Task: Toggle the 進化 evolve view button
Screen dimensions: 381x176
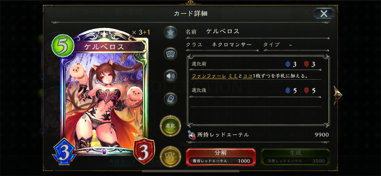Action: [x=170, y=126]
